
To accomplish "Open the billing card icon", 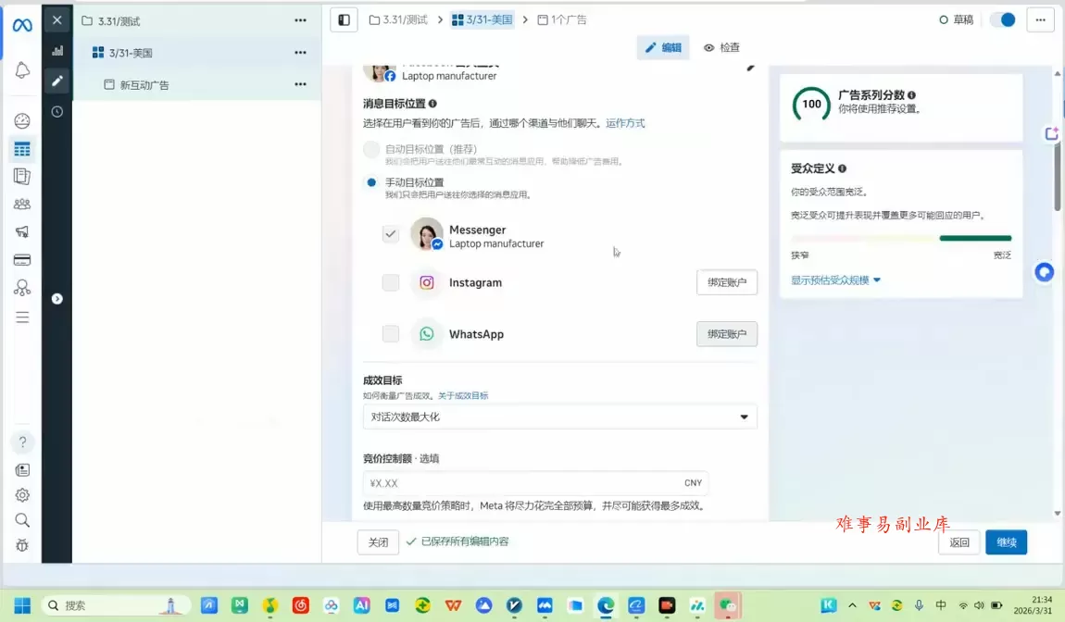I will tap(21, 260).
